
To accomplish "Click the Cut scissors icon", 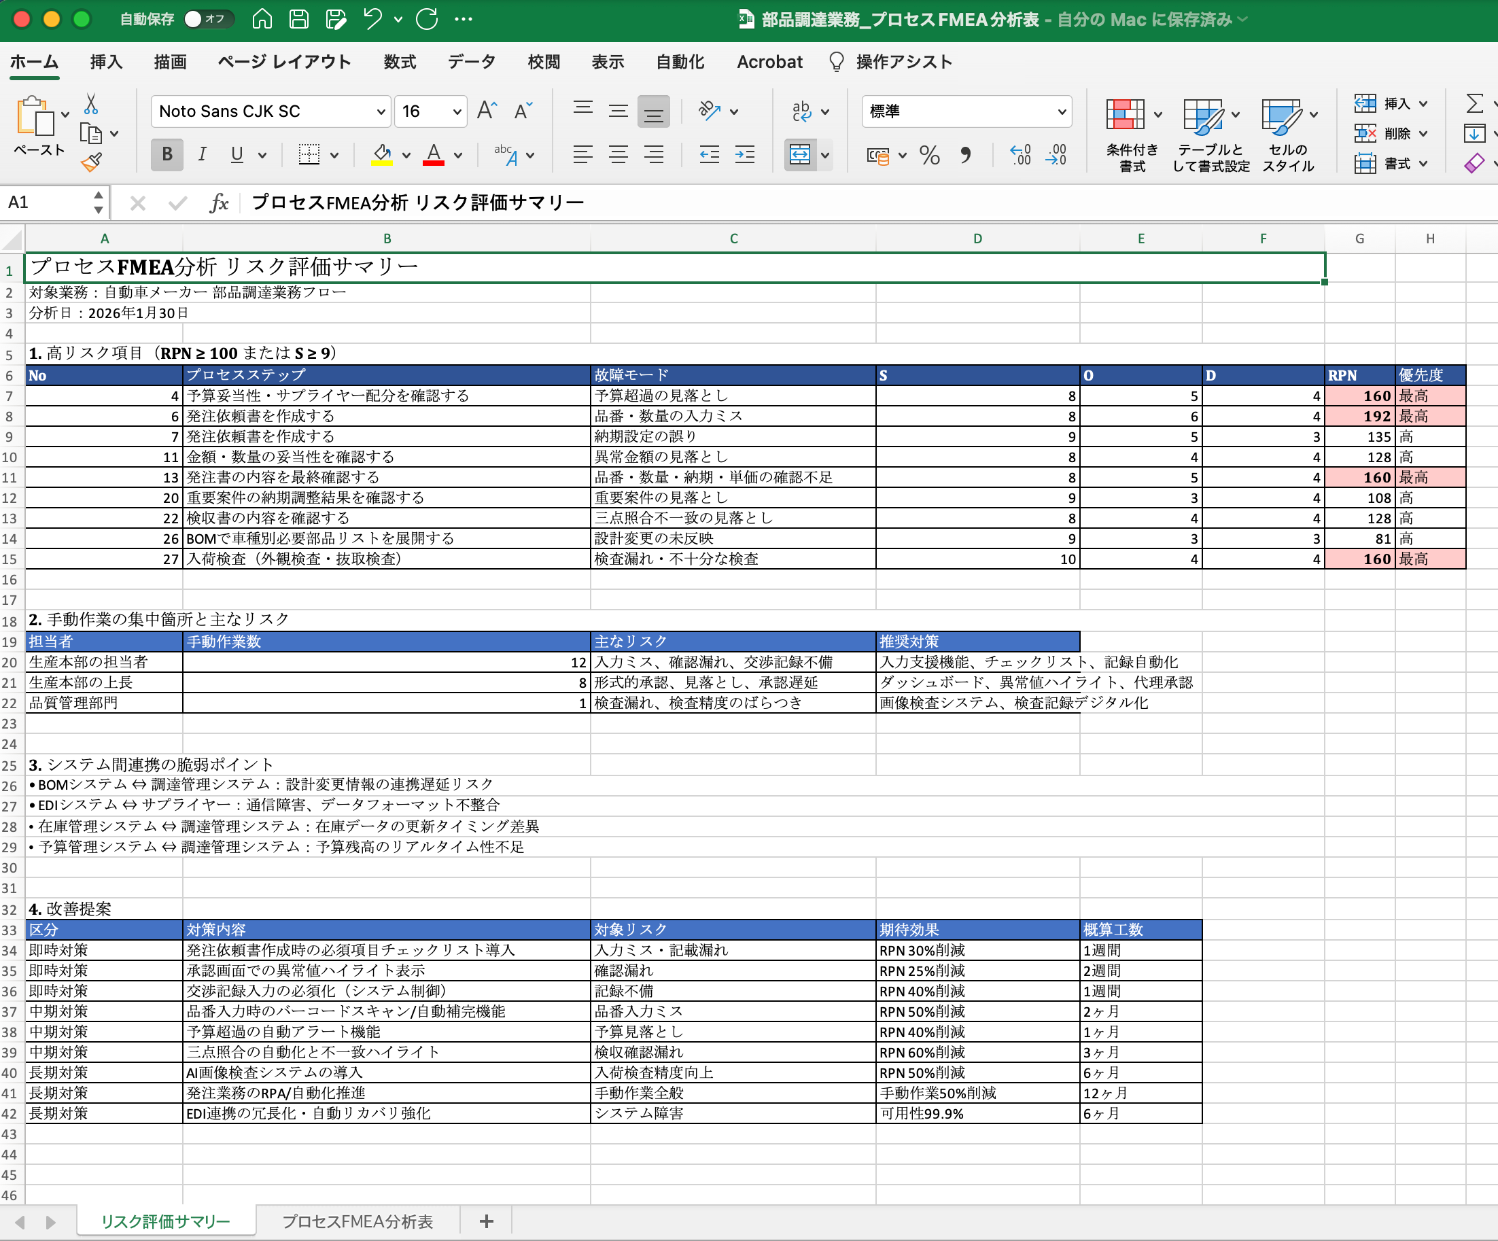I will click(x=90, y=104).
